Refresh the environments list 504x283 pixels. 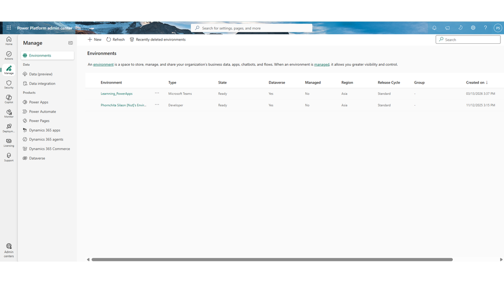tap(115, 39)
